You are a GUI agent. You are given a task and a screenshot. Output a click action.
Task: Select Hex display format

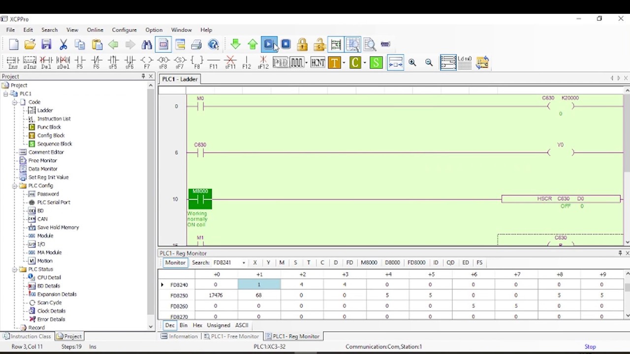[197, 325]
